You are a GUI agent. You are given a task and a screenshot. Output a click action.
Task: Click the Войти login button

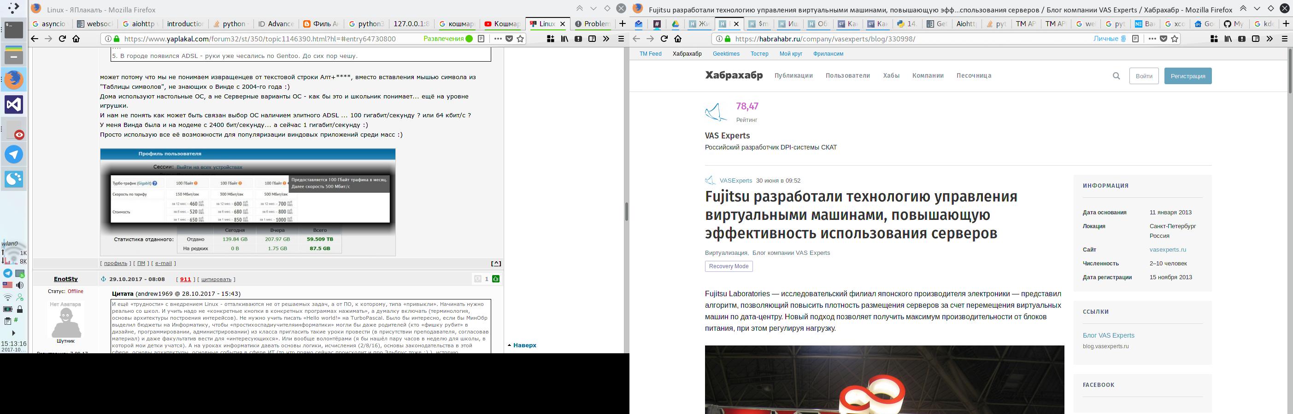click(x=1144, y=76)
